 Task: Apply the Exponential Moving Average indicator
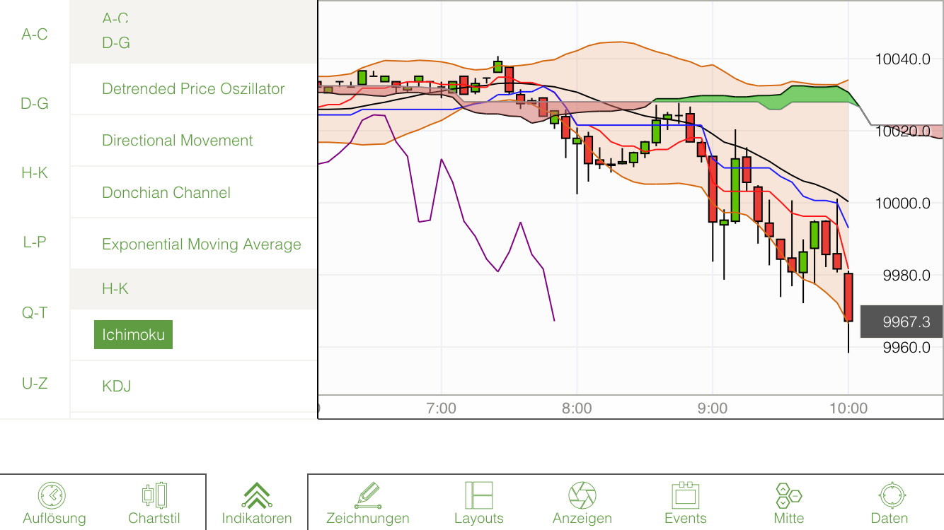coord(202,244)
